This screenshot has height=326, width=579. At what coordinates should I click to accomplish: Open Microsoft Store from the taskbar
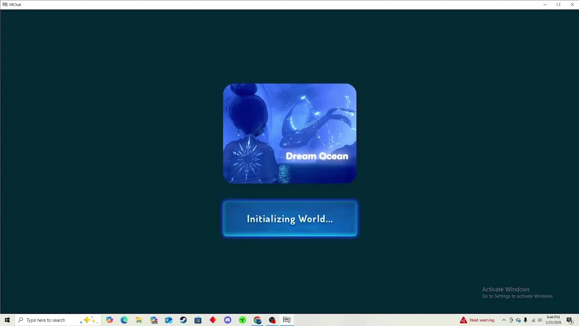[198, 320]
